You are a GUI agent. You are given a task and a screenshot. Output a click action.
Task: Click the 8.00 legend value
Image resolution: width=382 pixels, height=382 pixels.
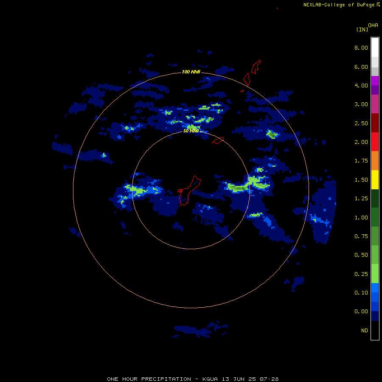361,48
